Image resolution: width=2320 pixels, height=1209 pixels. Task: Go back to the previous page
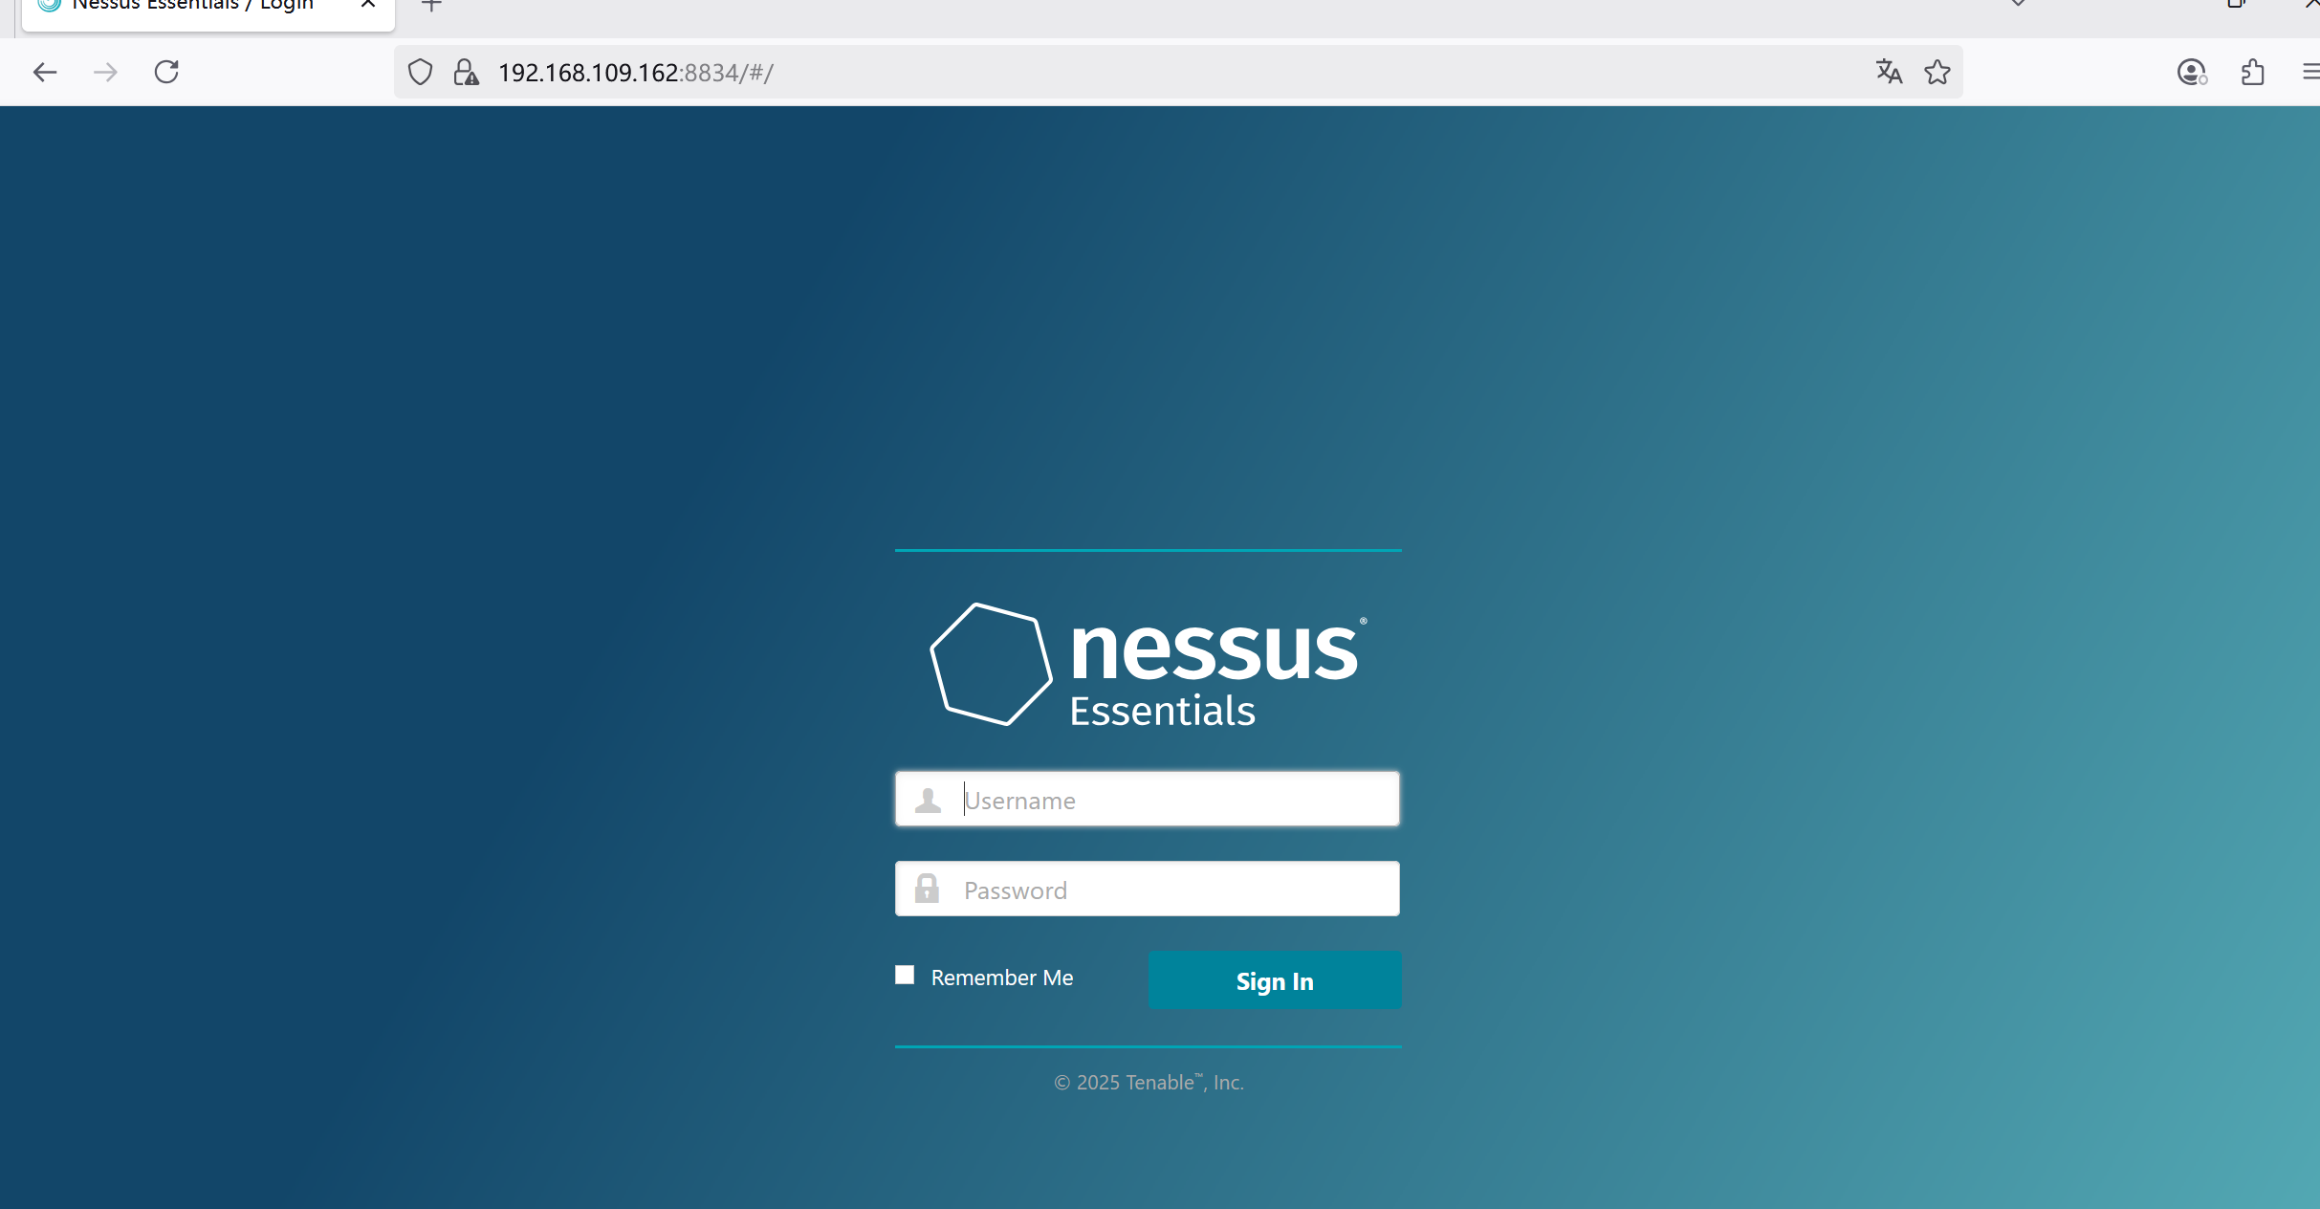pyautogui.click(x=45, y=72)
